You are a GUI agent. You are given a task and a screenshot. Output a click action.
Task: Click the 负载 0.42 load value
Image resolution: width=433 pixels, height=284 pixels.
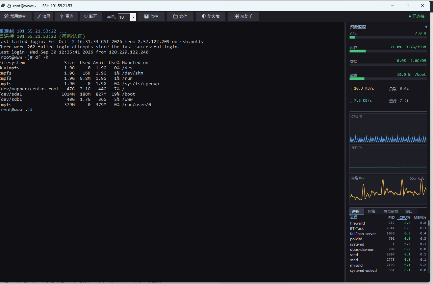(399, 89)
